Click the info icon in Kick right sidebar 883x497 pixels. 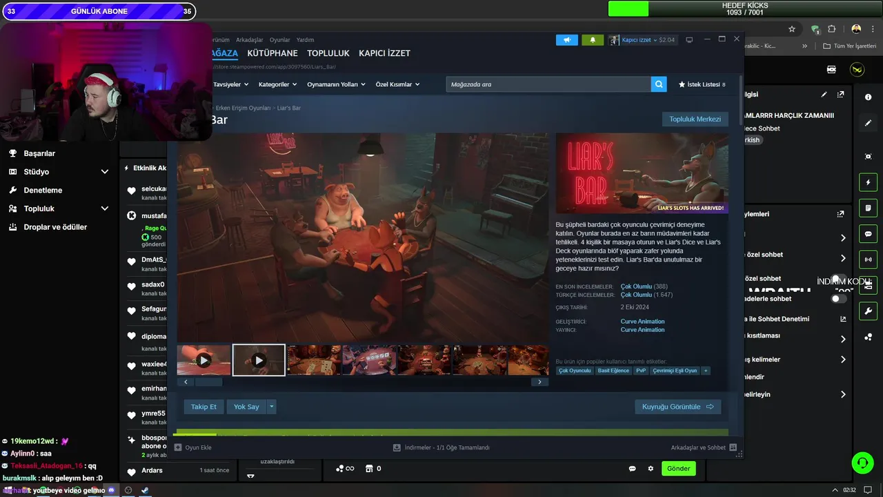point(868,97)
